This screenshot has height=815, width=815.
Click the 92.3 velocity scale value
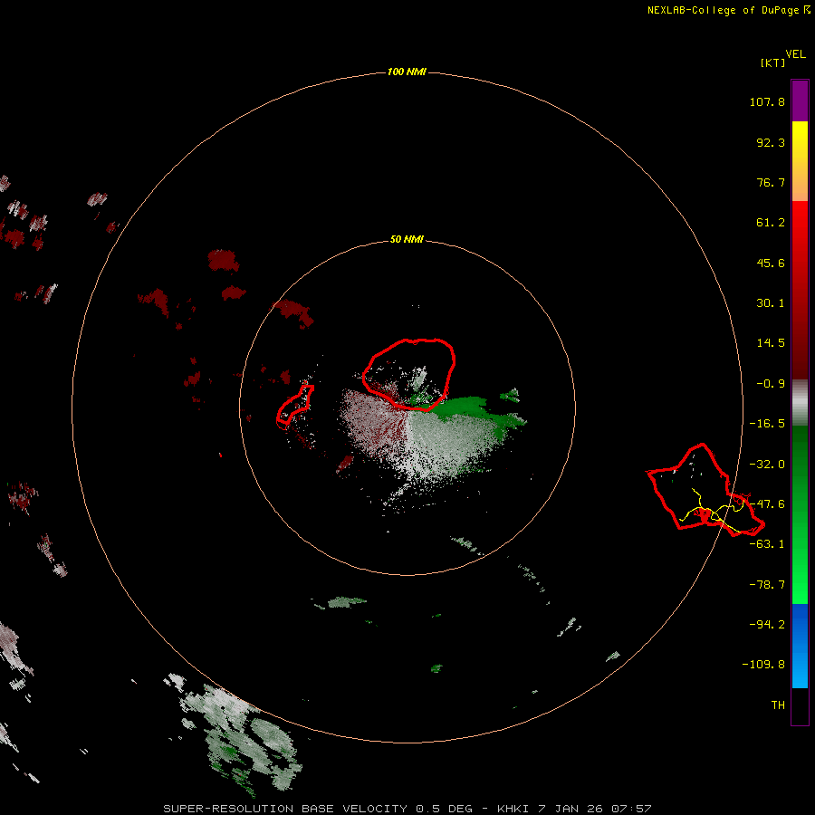coord(771,142)
